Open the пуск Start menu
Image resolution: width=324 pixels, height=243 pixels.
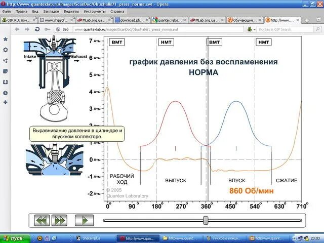tap(15, 238)
